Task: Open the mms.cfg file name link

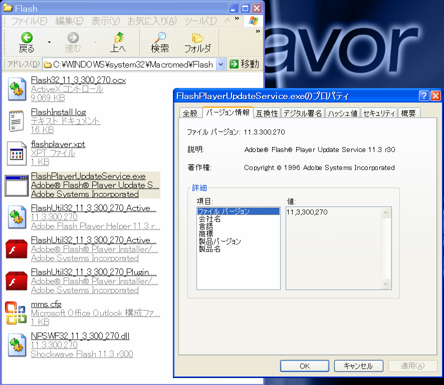Action: pyautogui.click(x=46, y=304)
